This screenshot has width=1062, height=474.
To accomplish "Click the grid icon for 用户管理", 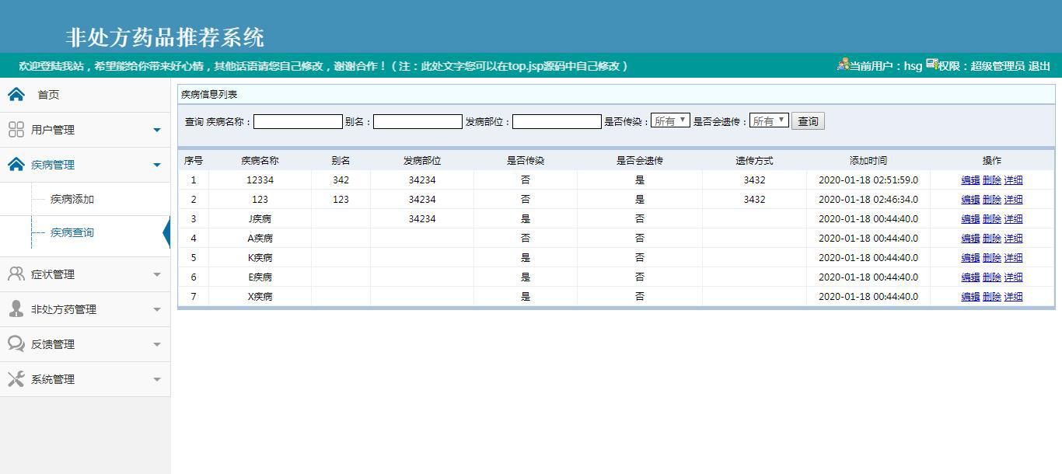I will pos(16,129).
